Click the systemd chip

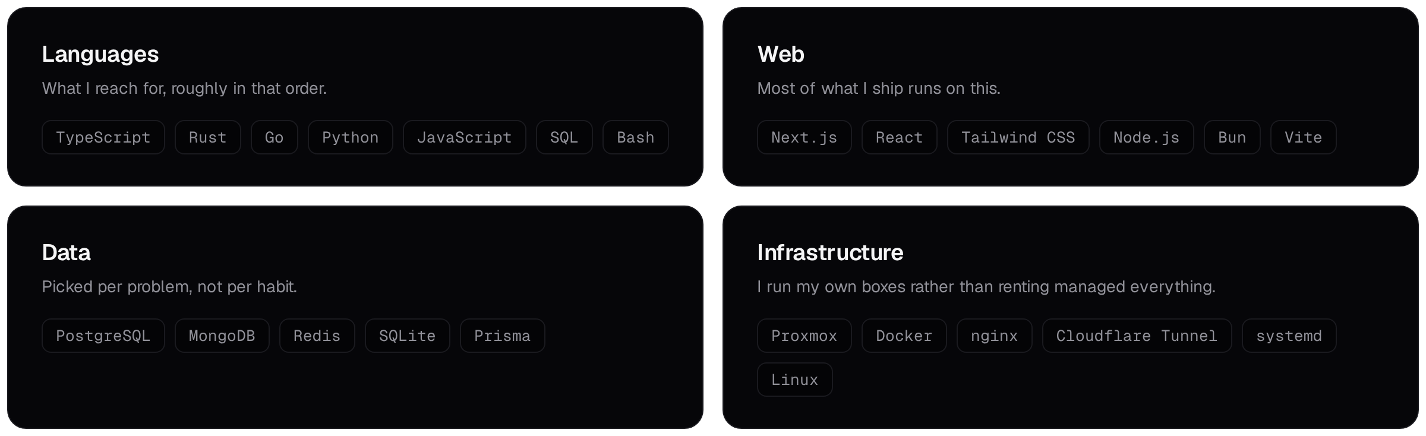1289,336
